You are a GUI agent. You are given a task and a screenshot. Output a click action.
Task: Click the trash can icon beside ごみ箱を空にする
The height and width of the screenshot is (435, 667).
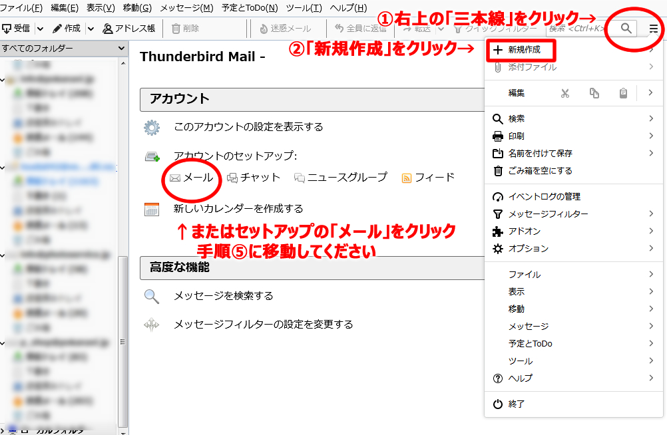click(x=498, y=171)
